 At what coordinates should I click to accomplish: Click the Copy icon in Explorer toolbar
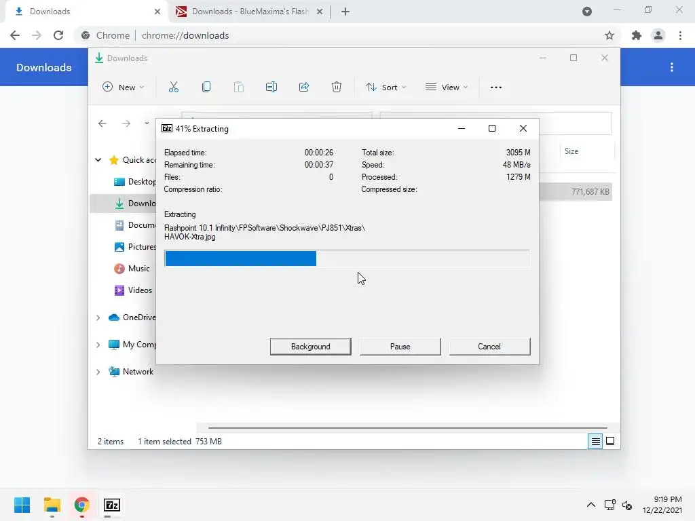coord(206,88)
